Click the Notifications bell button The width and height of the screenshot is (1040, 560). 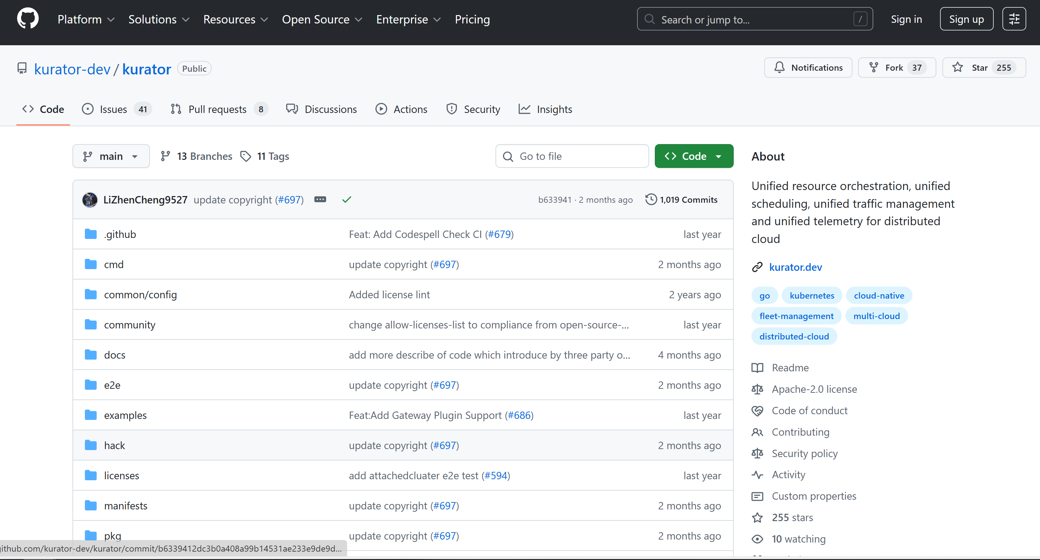click(x=808, y=68)
